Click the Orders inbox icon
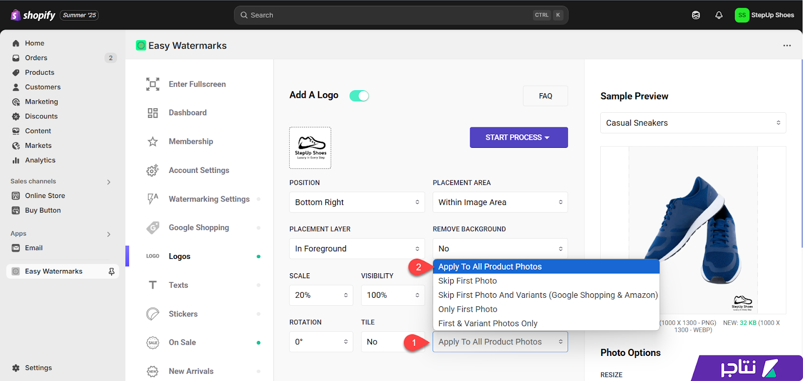This screenshot has height=381, width=803. pos(16,58)
